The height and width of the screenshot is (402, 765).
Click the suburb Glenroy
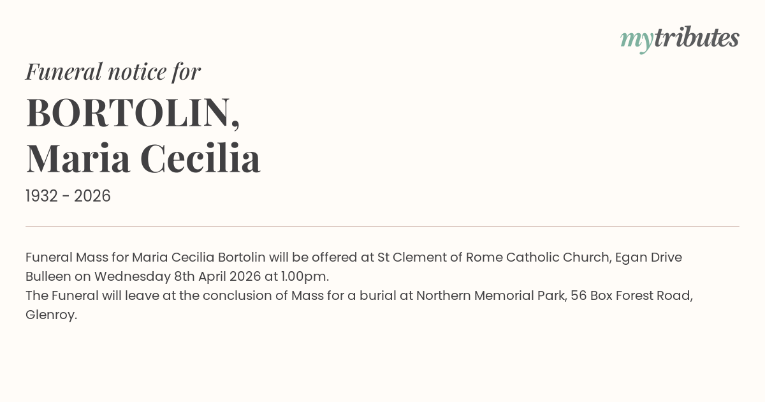[x=51, y=315]
